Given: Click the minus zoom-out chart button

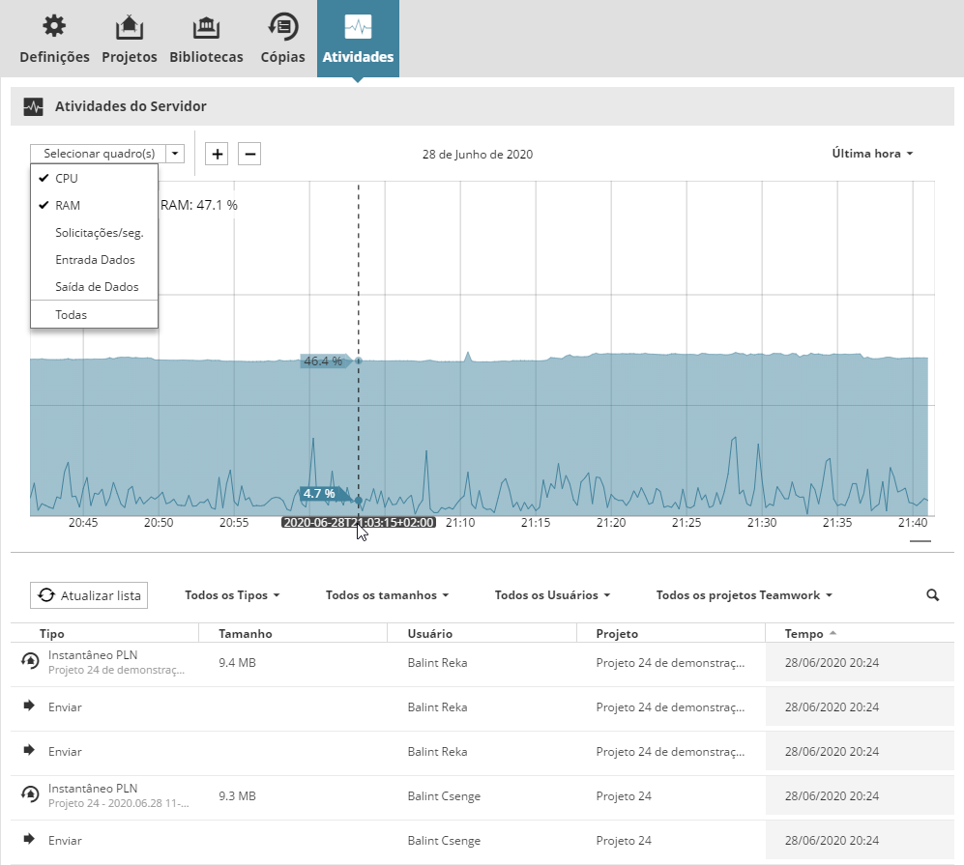Looking at the screenshot, I should point(248,154).
